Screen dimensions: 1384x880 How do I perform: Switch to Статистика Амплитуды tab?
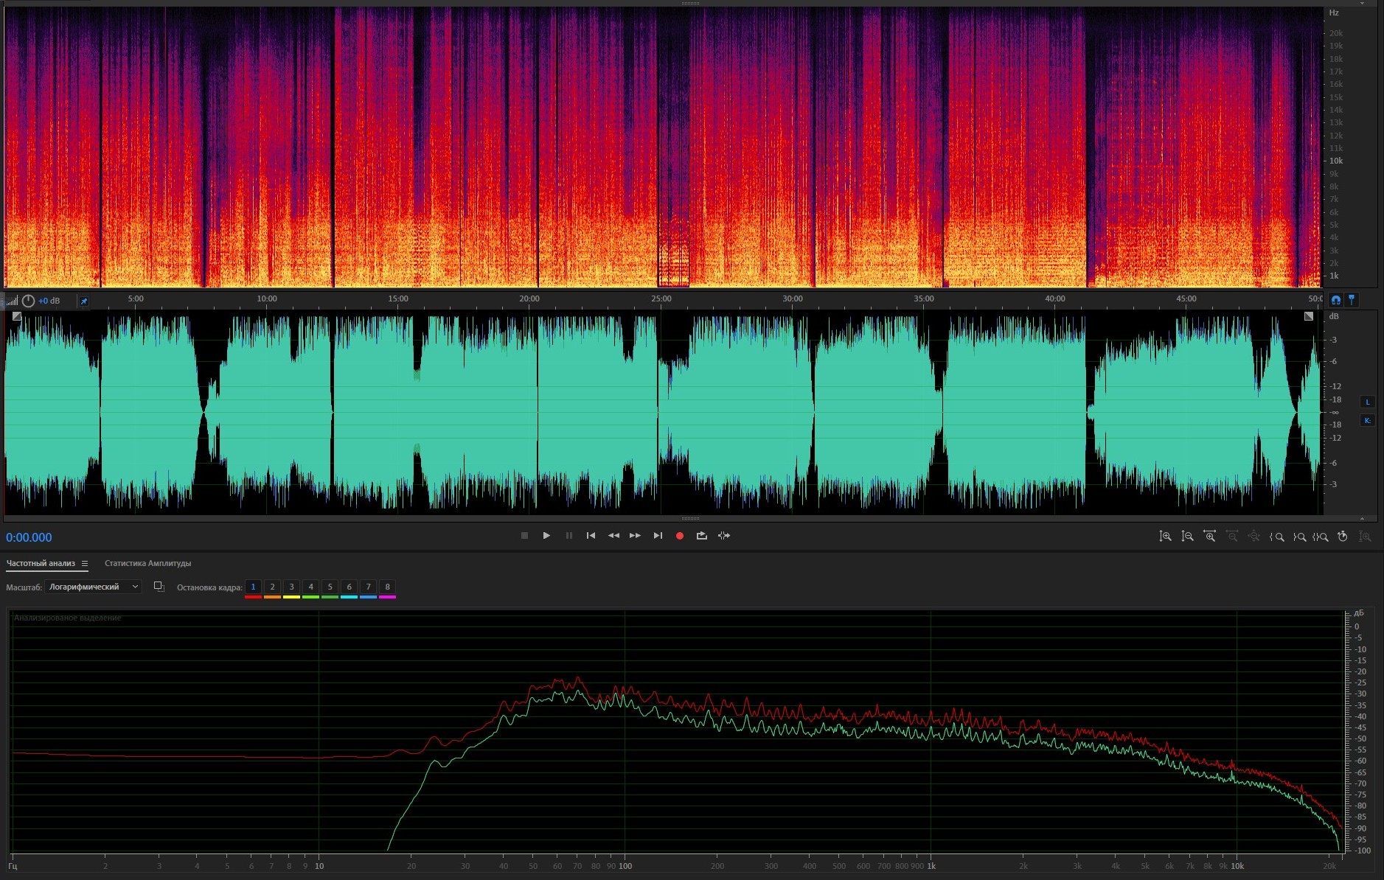147,564
